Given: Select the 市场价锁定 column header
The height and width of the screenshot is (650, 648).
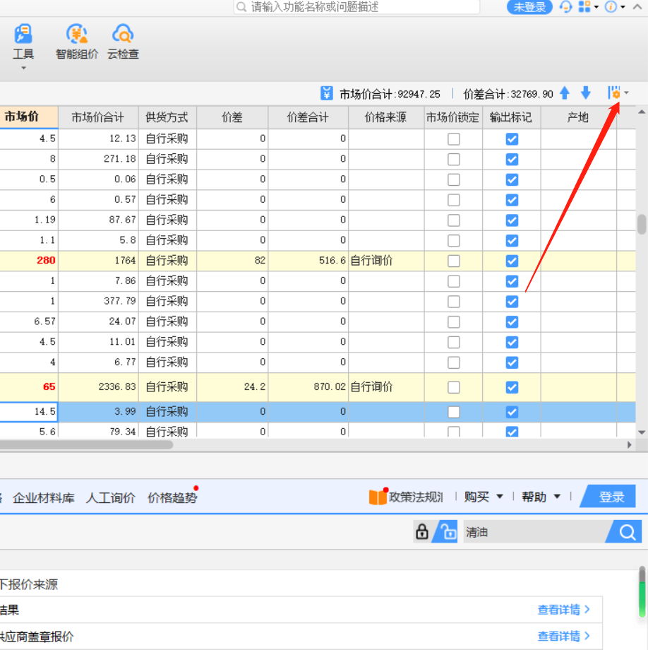Looking at the screenshot, I should coord(452,117).
